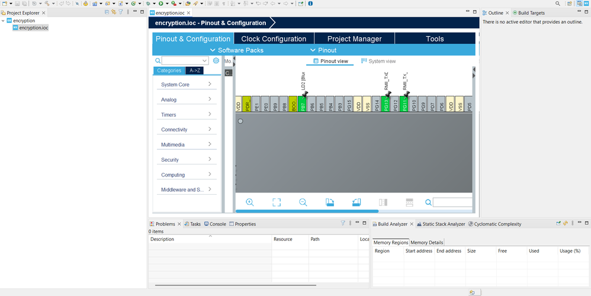Click the fit-to-screen icon below chip

click(x=277, y=202)
